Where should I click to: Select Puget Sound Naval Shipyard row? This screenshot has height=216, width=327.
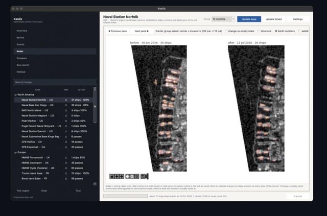pos(54,126)
